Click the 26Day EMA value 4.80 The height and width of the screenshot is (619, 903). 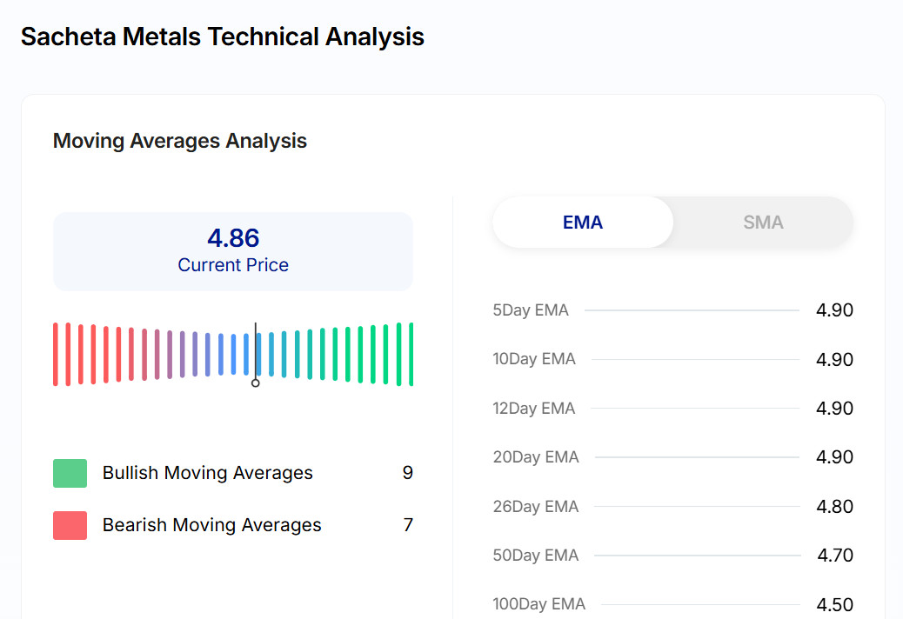tap(834, 506)
